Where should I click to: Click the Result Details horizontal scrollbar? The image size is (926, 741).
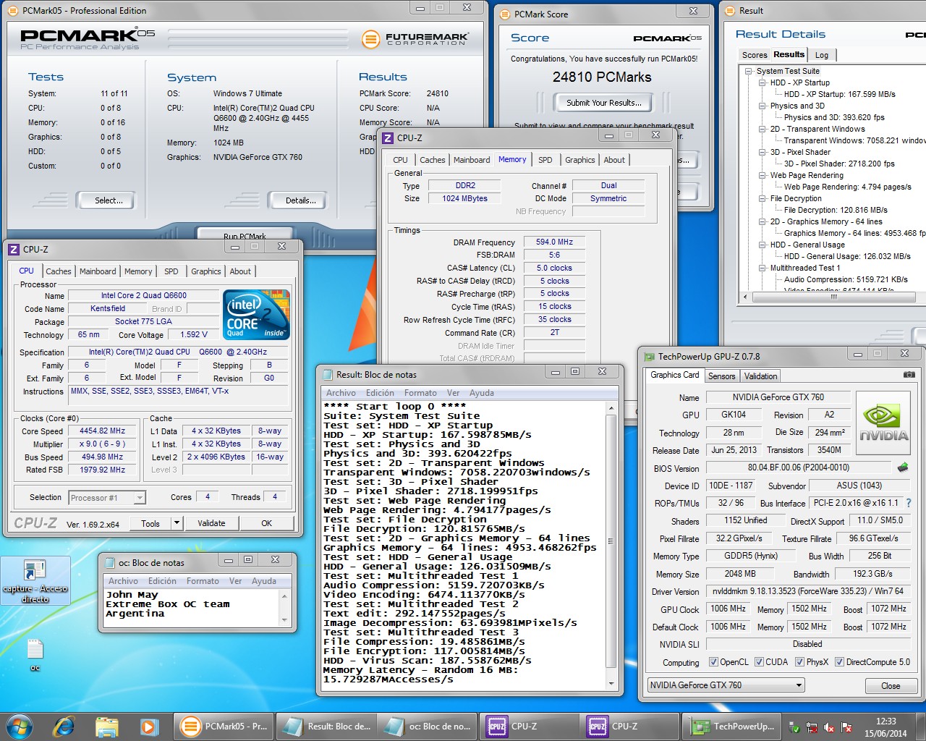point(833,297)
